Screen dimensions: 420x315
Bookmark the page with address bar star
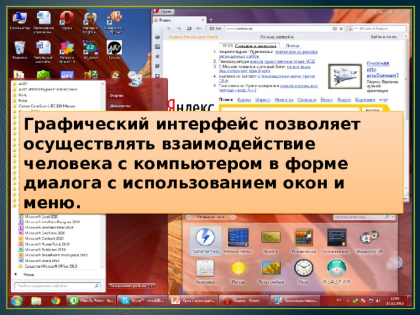point(341,28)
